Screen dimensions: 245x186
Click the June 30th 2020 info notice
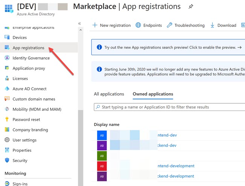(168, 71)
